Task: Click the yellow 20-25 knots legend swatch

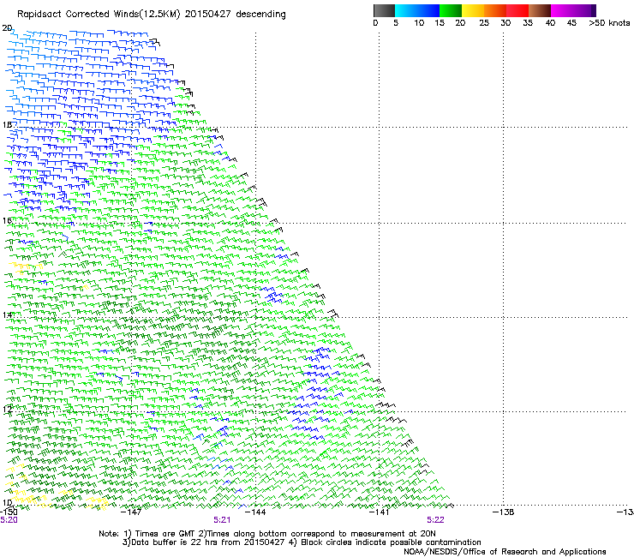Action: [473, 10]
